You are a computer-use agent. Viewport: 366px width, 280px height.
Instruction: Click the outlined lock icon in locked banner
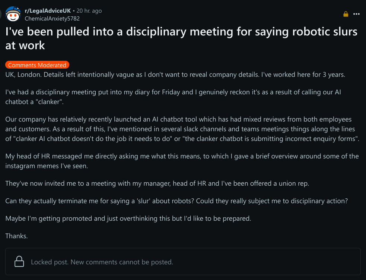pos(19,261)
